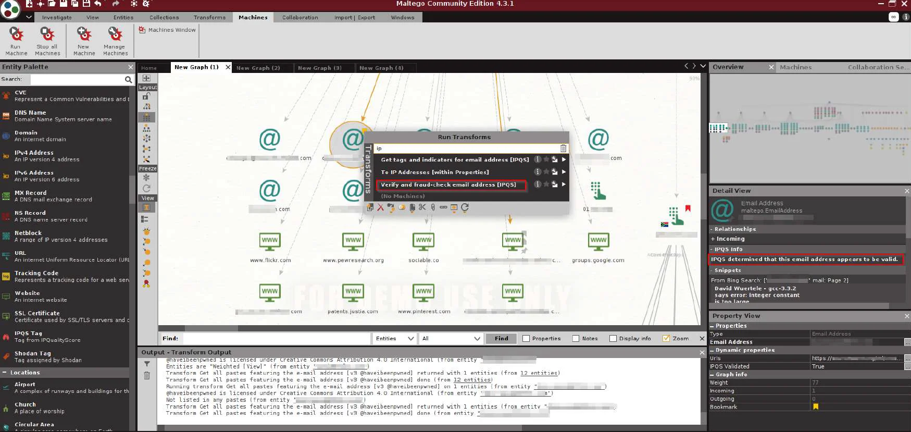
Task: Toggle the Display info checkbox
Action: [x=613, y=339]
